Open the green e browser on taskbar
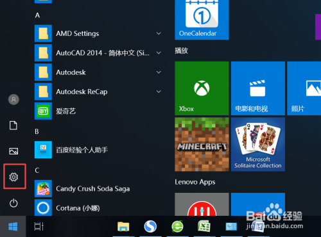 [177, 227]
